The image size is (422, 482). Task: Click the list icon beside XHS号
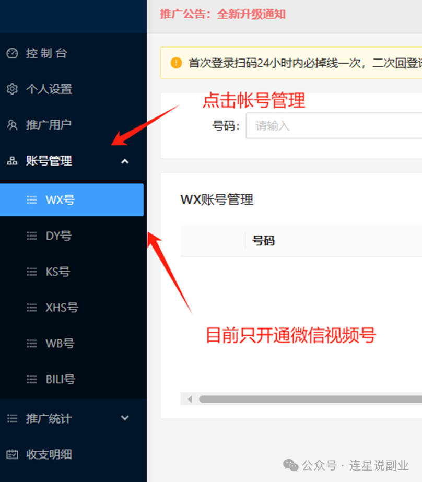[32, 308]
